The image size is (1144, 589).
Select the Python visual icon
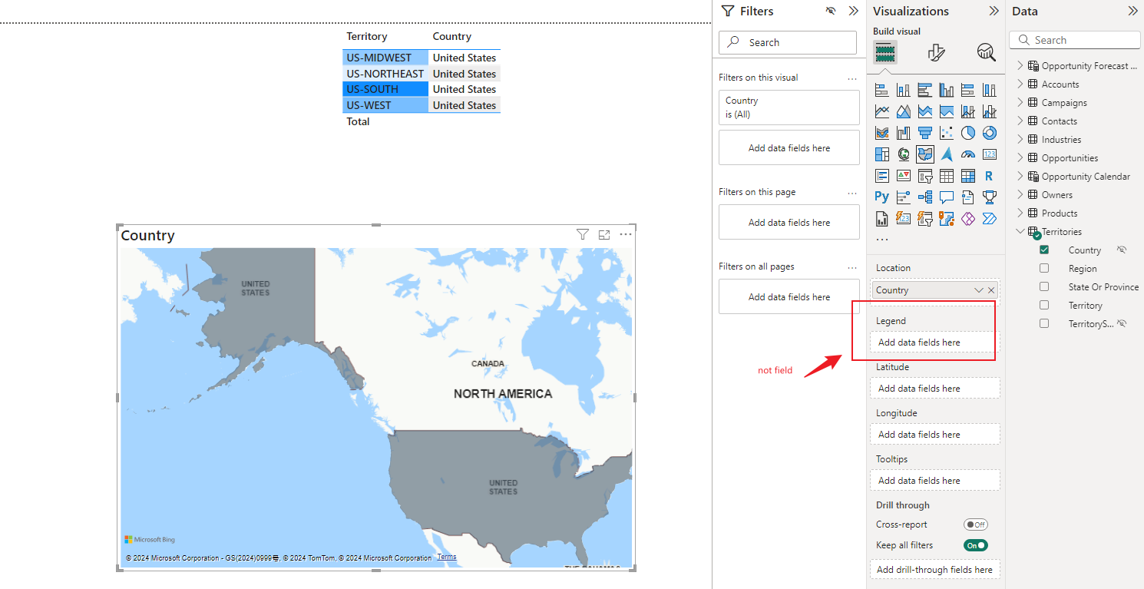point(881,197)
